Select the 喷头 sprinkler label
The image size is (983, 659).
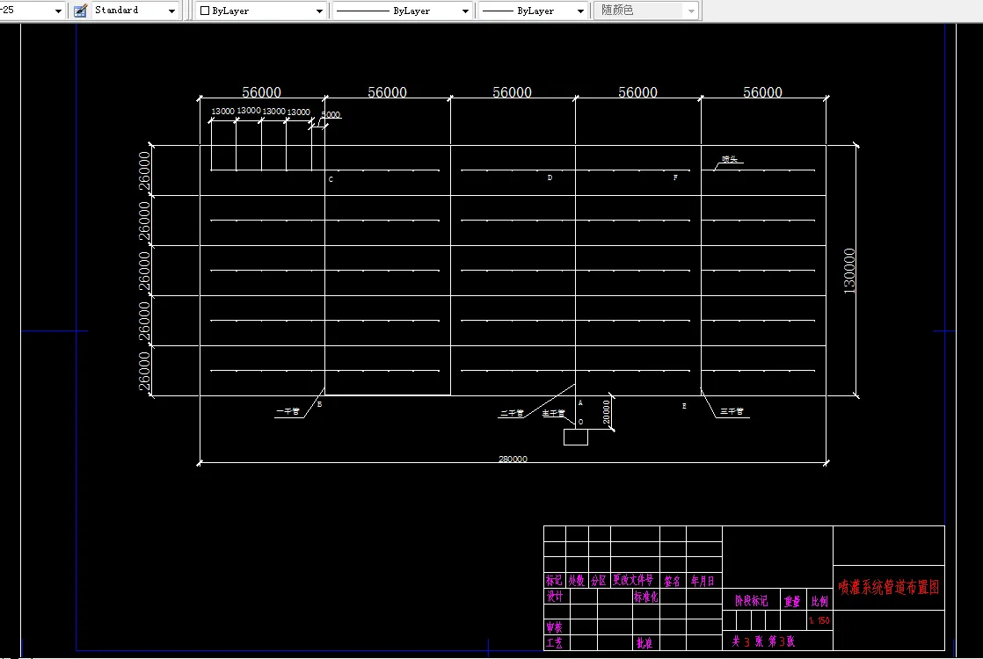[x=730, y=160]
